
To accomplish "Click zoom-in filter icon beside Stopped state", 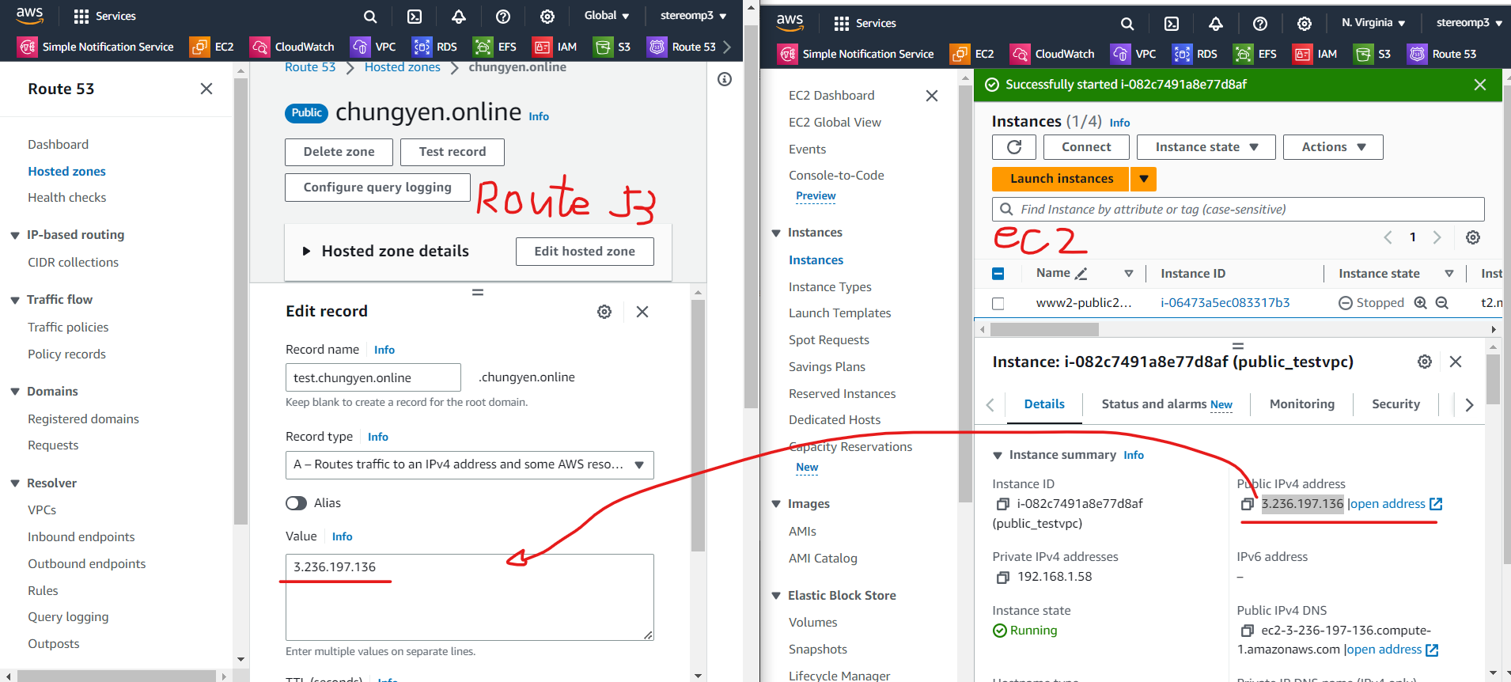I will [x=1421, y=302].
